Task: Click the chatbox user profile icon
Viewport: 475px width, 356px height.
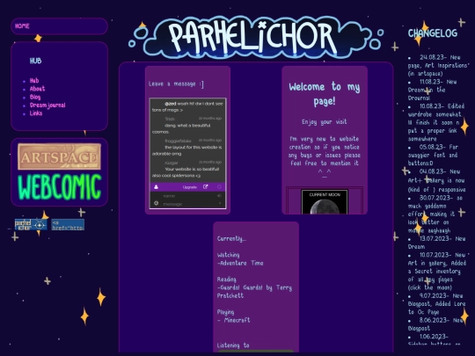Action: [156, 187]
